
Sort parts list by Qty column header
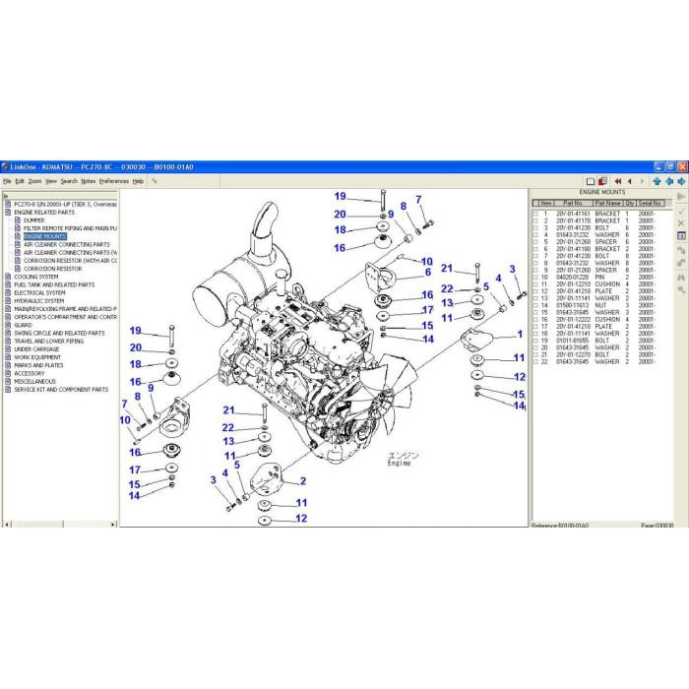pos(630,203)
